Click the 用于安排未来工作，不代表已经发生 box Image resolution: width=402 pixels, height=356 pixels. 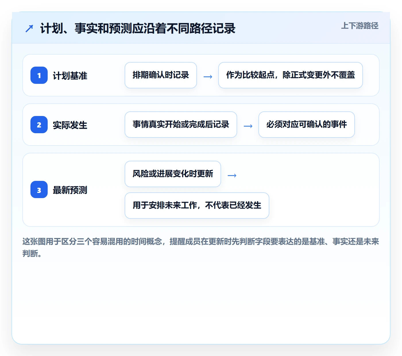(x=197, y=206)
